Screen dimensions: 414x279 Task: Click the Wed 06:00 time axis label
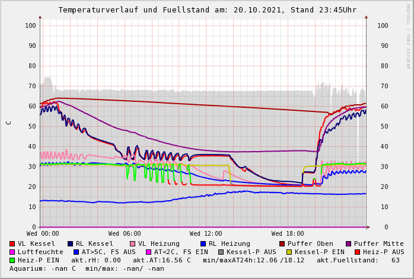pyautogui.click(x=125, y=234)
